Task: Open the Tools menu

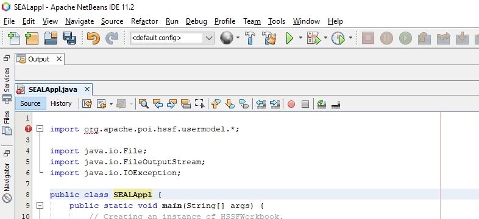Action: (277, 21)
